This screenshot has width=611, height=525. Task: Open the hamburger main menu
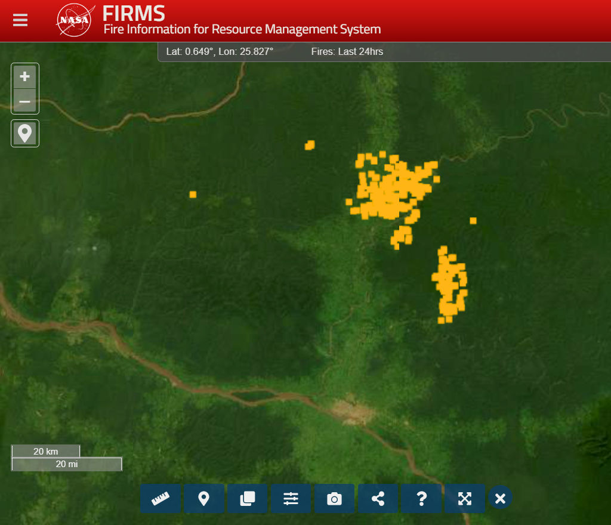click(20, 20)
